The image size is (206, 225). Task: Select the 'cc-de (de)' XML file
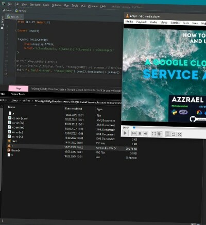click(16, 123)
